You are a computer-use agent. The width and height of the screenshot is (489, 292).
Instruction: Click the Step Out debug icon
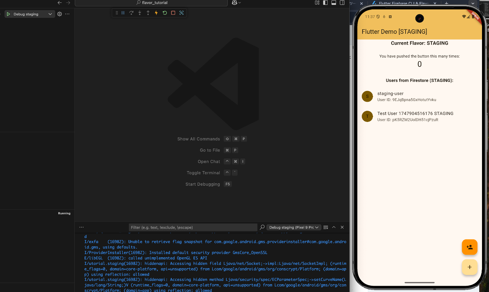tap(148, 13)
